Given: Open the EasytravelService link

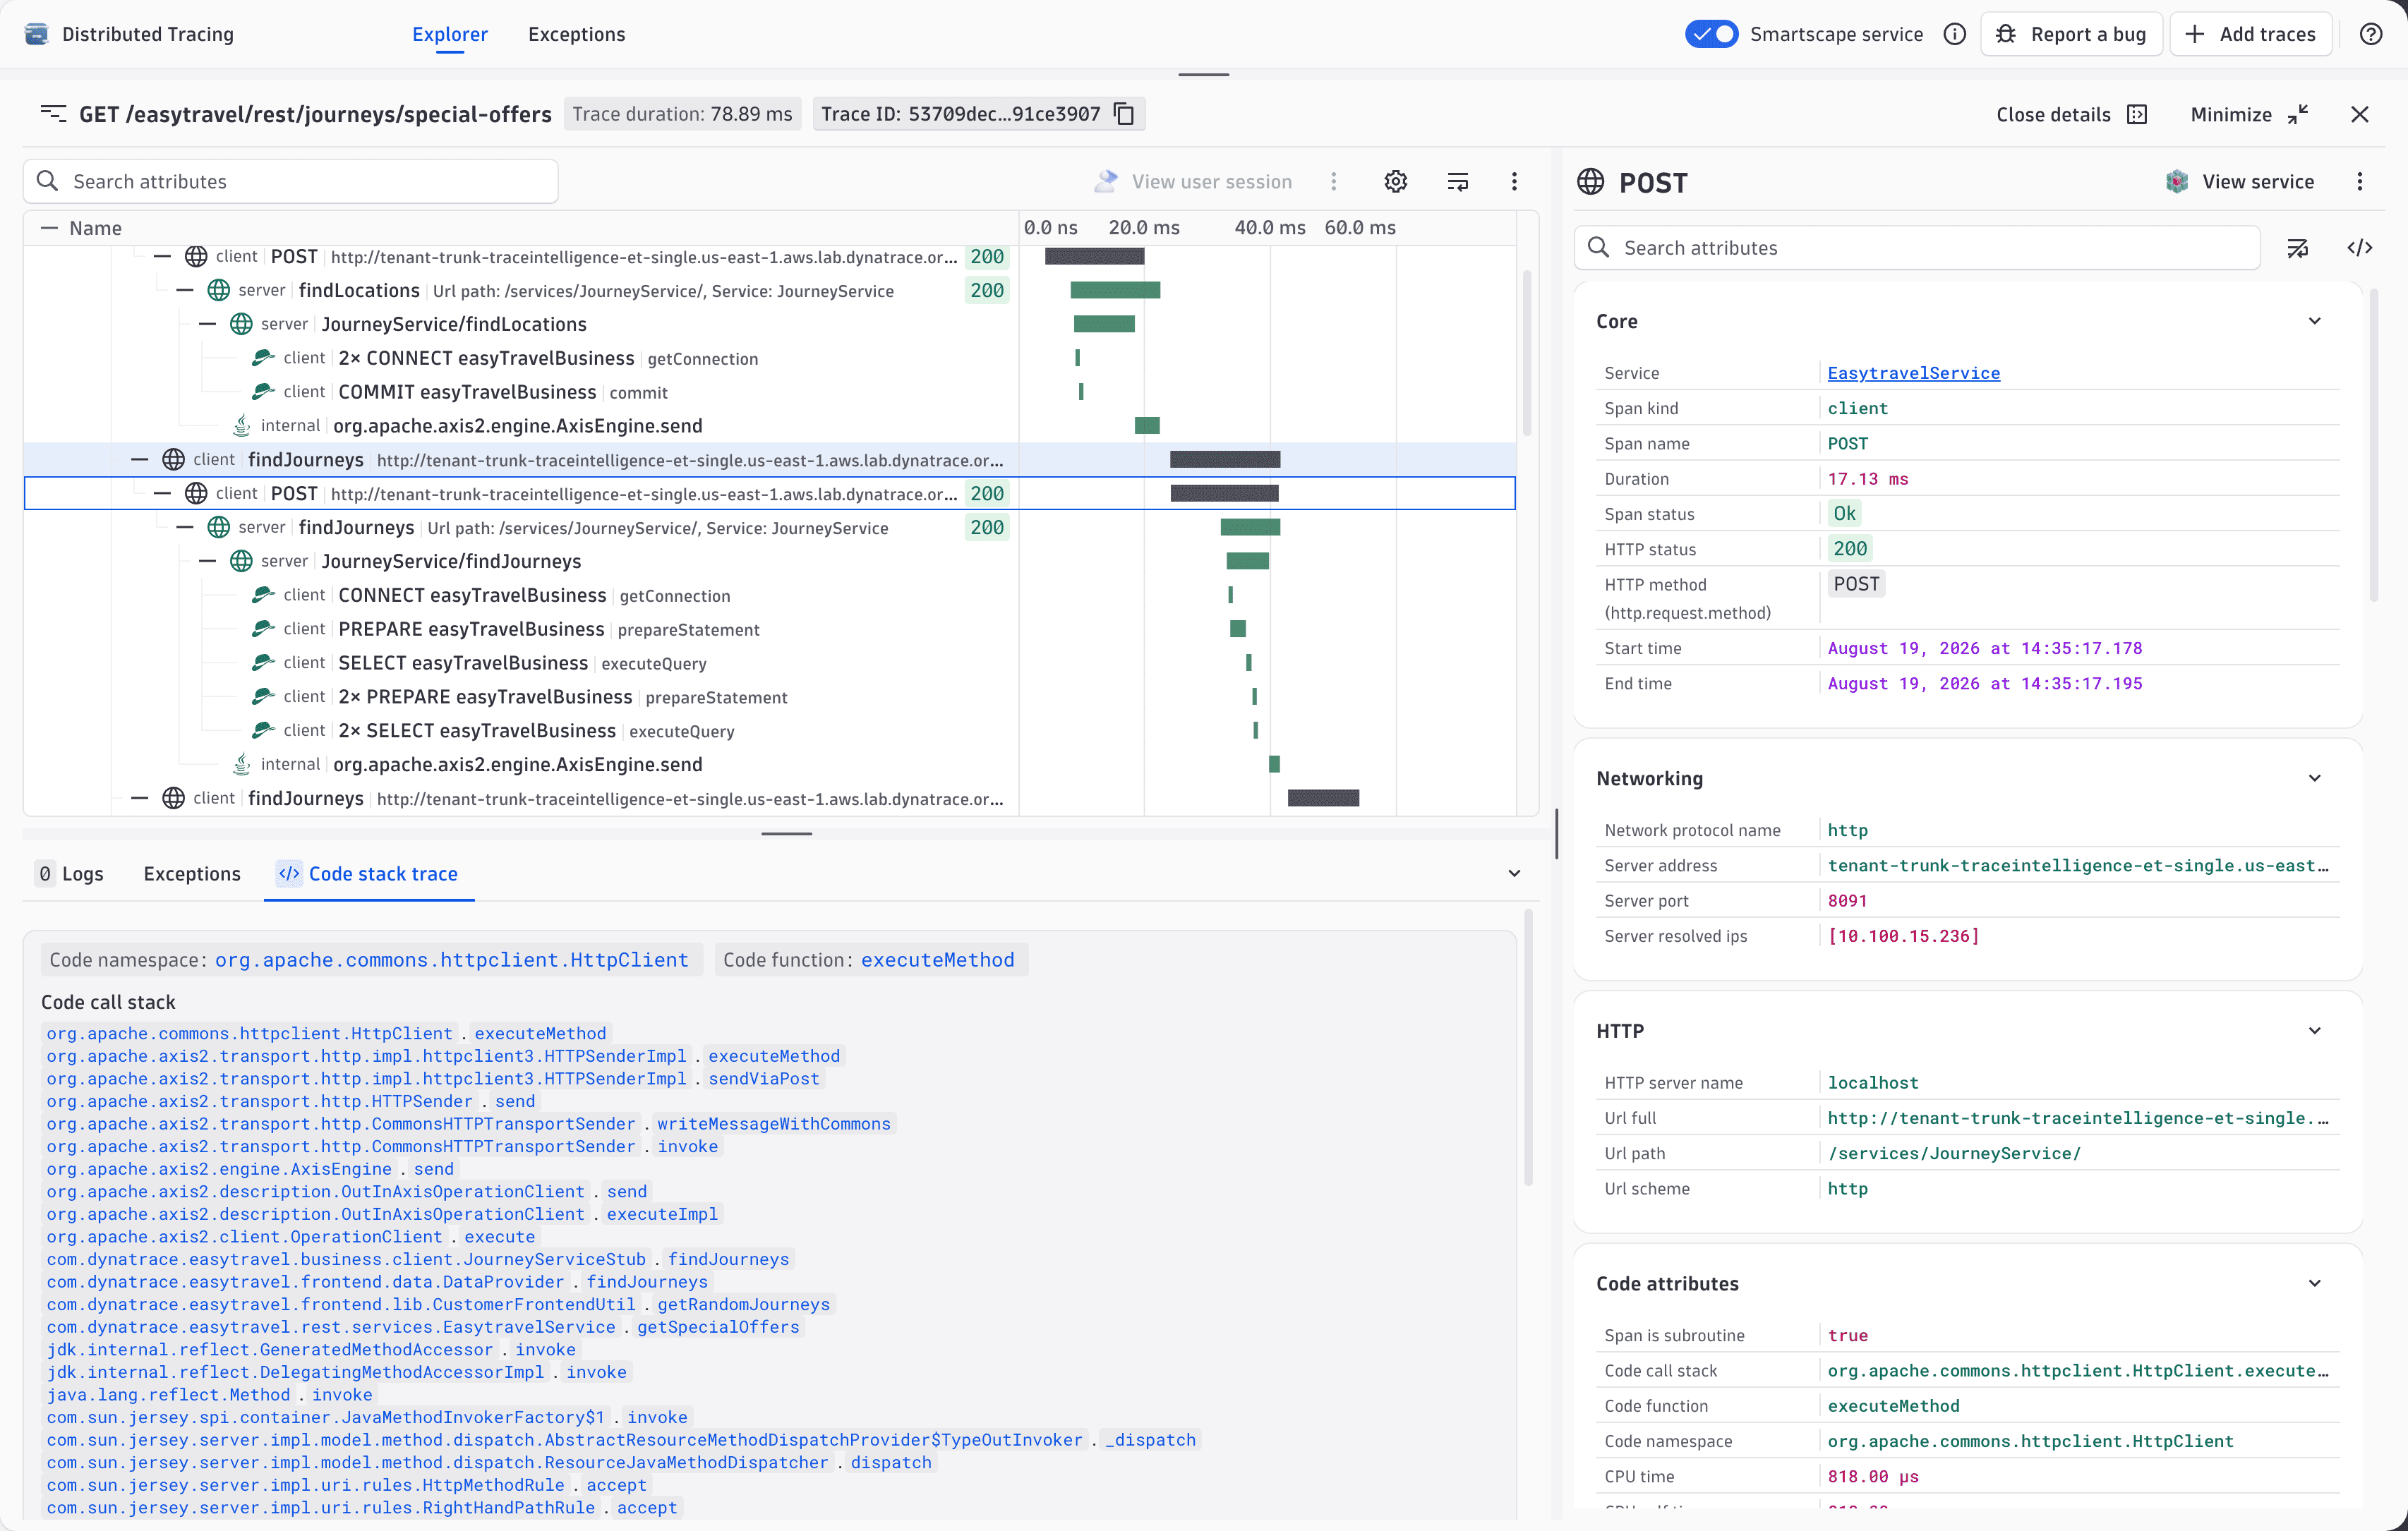Looking at the screenshot, I should tap(1913, 373).
